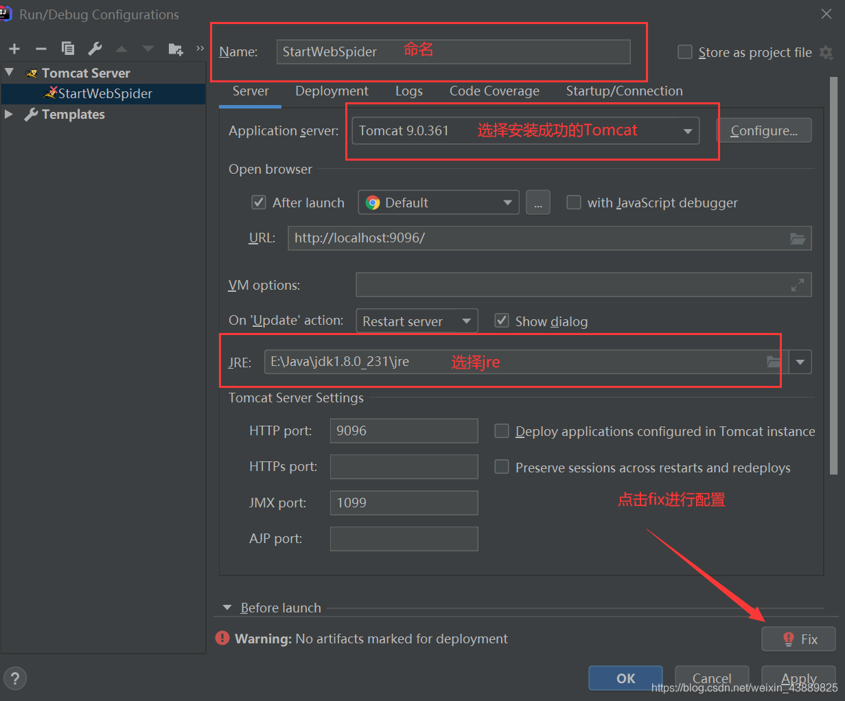Switch to the Deployment tab

click(x=332, y=91)
